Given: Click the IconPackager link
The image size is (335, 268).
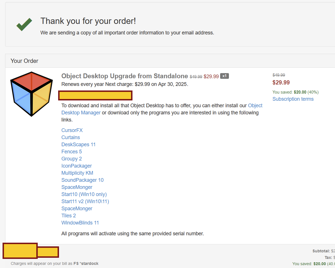Looking at the screenshot, I should tap(77, 166).
